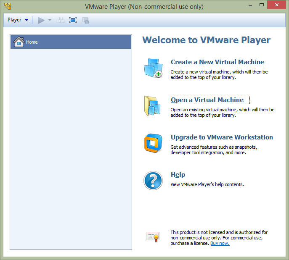Screen dimensions: 289x260
Task: Click the Unity mode toolbar icon
Action: click(86, 20)
